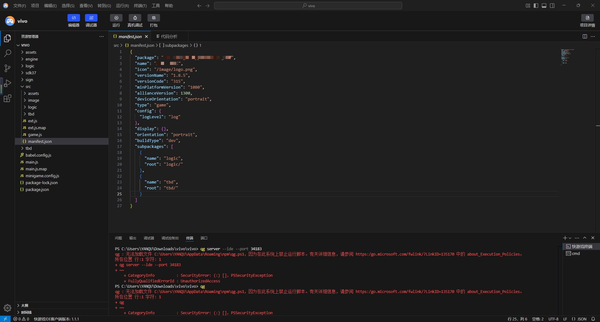Toggle the 调试器 debugger panel button
600x322 pixels.
91,18
